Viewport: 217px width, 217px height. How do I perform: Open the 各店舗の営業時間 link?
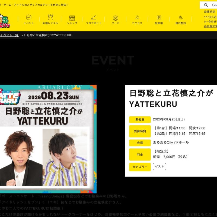pyautogui.click(x=210, y=26)
